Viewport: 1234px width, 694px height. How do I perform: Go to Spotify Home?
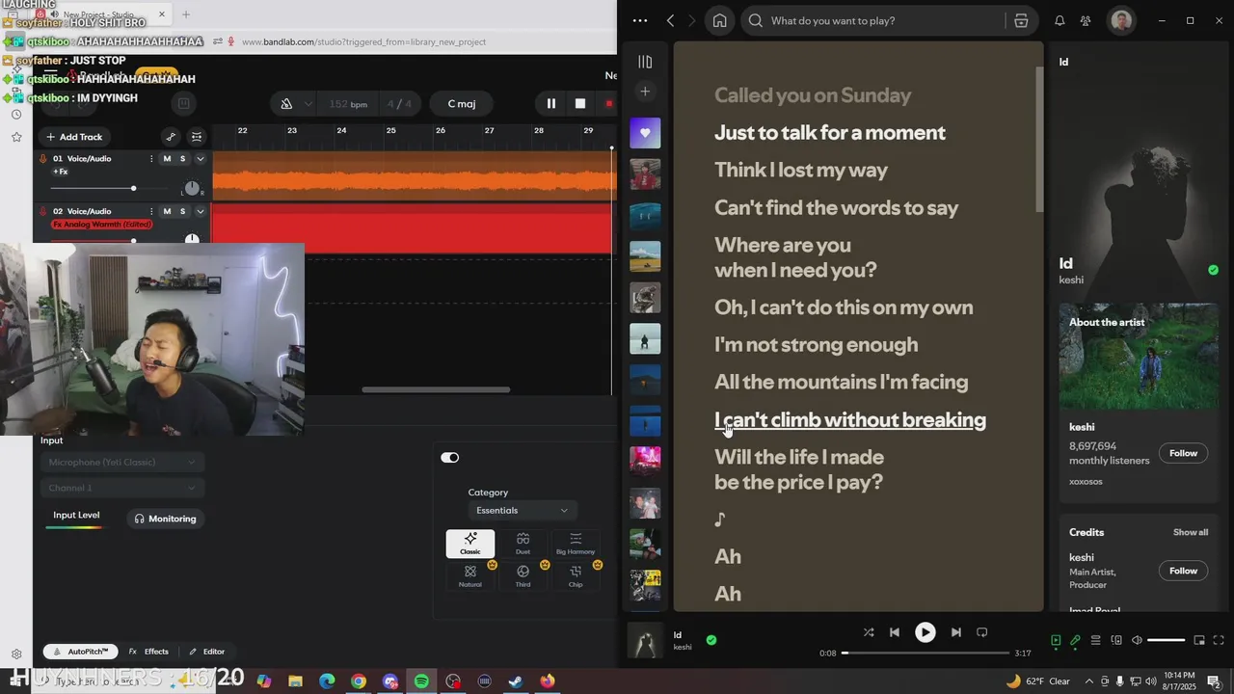click(x=719, y=20)
